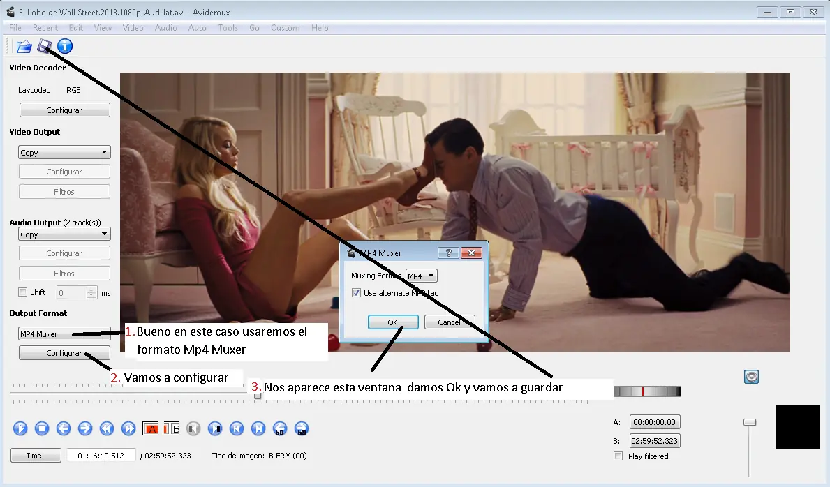
Task: Click the audio shift milliseconds field
Action: pos(72,293)
